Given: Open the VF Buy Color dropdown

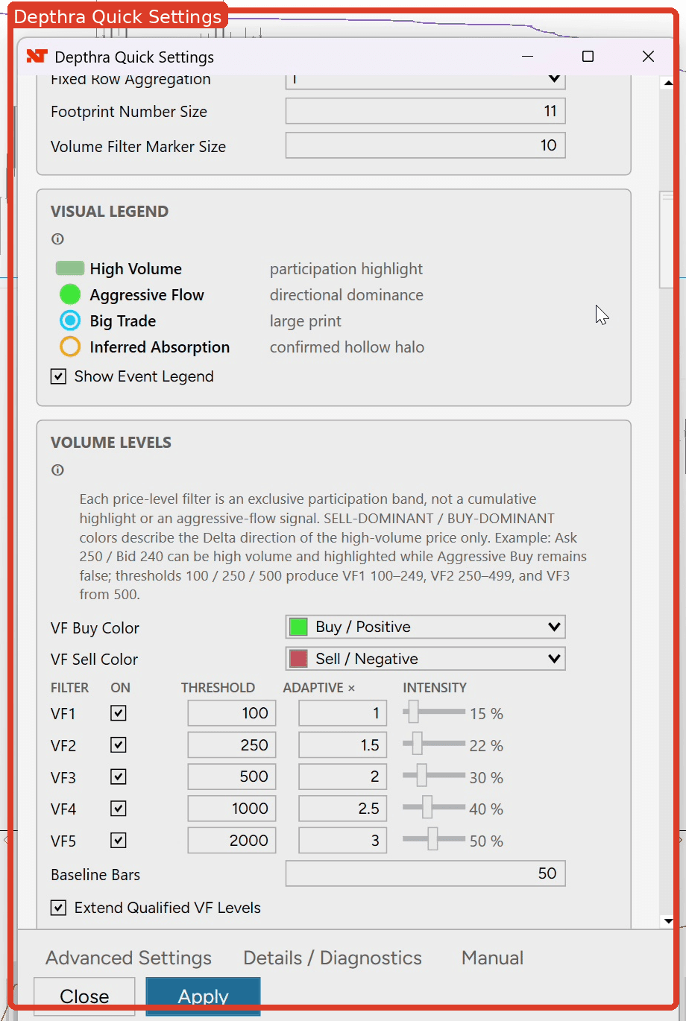Looking at the screenshot, I should (425, 627).
